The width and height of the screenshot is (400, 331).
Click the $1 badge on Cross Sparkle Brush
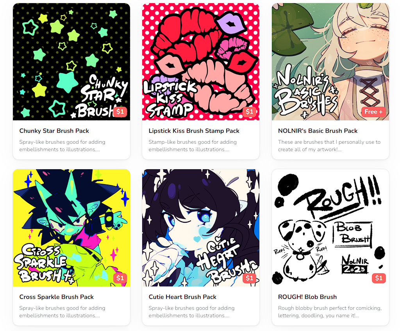(x=120, y=278)
